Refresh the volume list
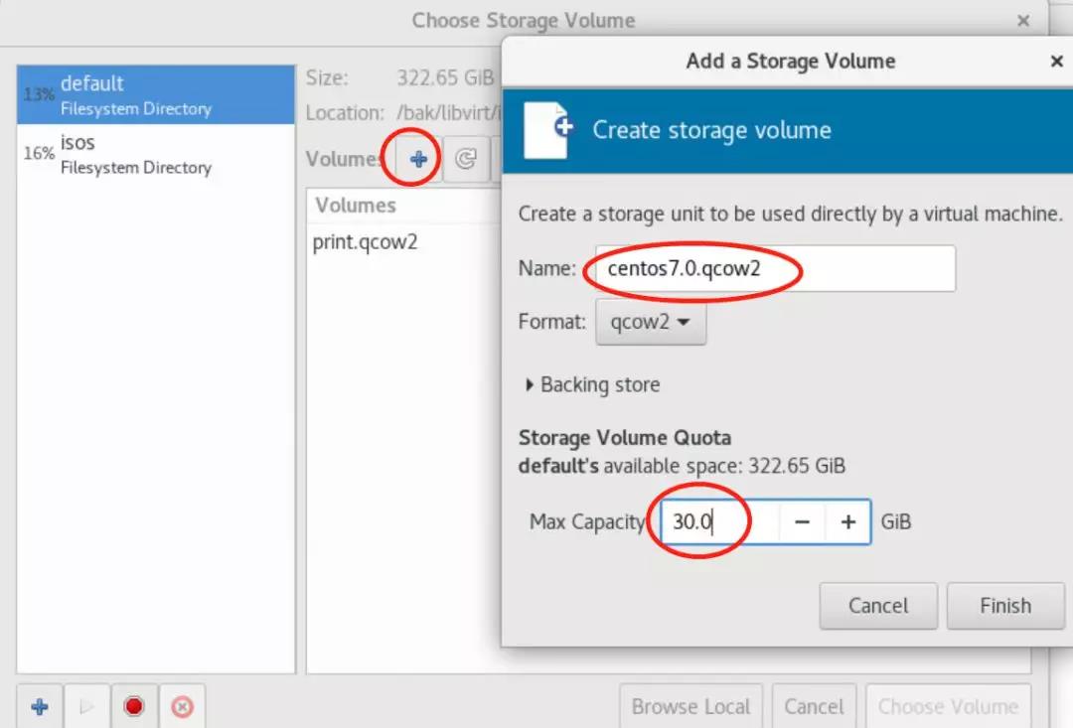The image size is (1073, 728). (x=465, y=159)
